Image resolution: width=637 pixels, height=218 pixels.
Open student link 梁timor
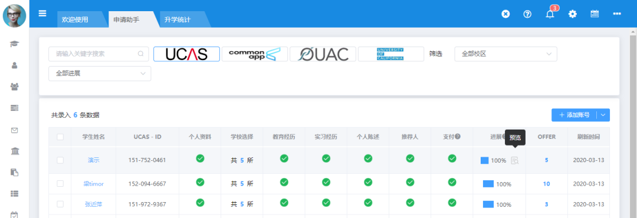pyautogui.click(x=93, y=184)
